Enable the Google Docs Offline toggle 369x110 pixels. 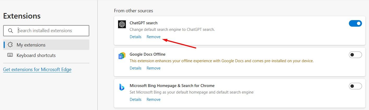[355, 55]
